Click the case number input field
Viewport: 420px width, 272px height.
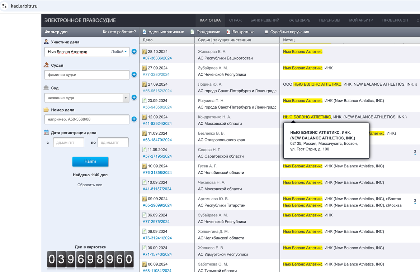[x=87, y=119]
